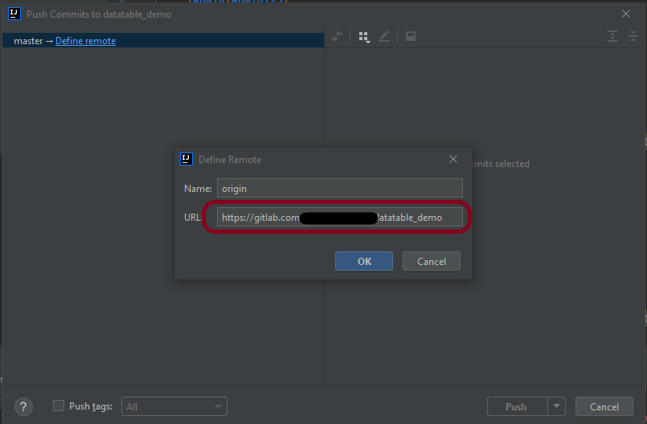This screenshot has height=424, width=647.
Task: Click the URL field with gitlab address
Action: pos(339,218)
